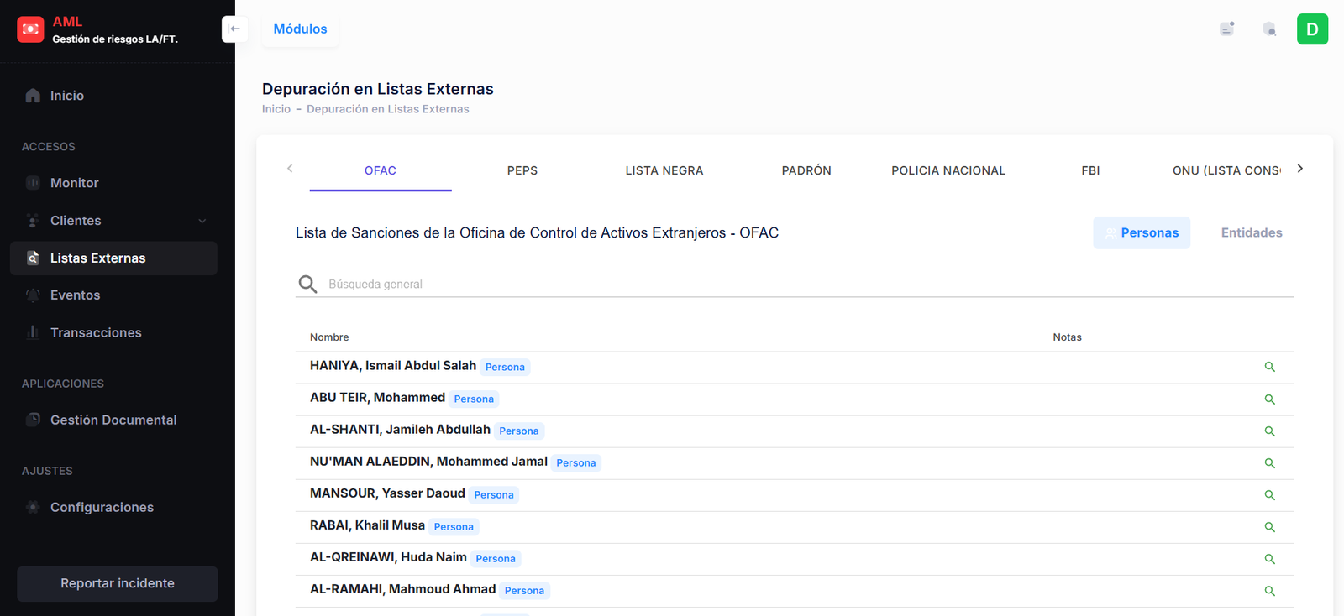The width and height of the screenshot is (1344, 616).
Task: Click magnifier icon for ABU TEIR, Mohammed
Action: [1269, 399]
